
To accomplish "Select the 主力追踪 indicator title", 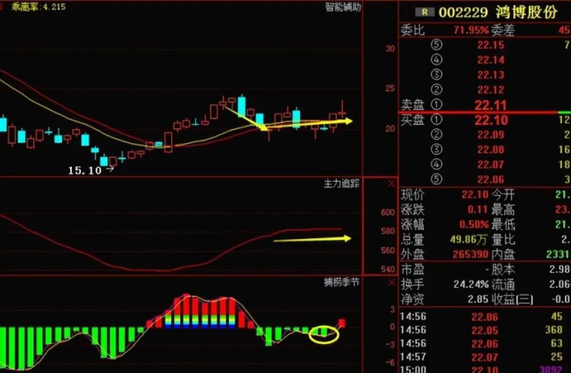I will 341,184.
